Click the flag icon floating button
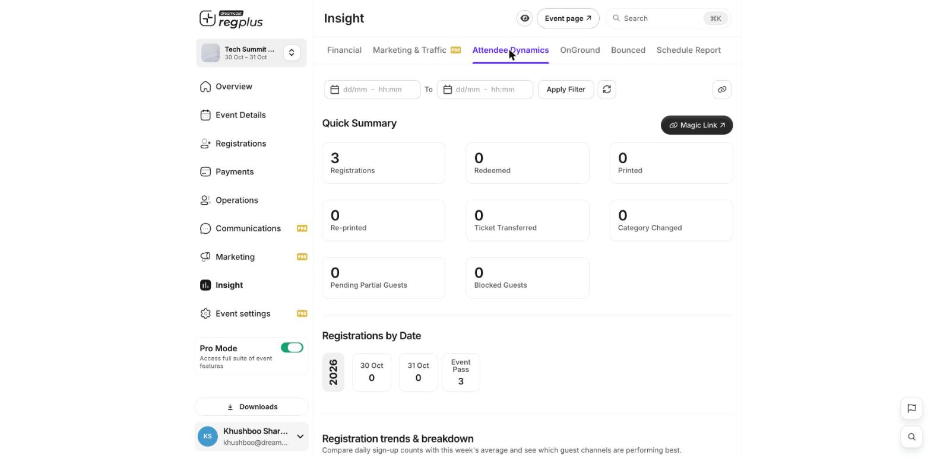Image resolution: width=931 pixels, height=458 pixels. click(x=912, y=408)
